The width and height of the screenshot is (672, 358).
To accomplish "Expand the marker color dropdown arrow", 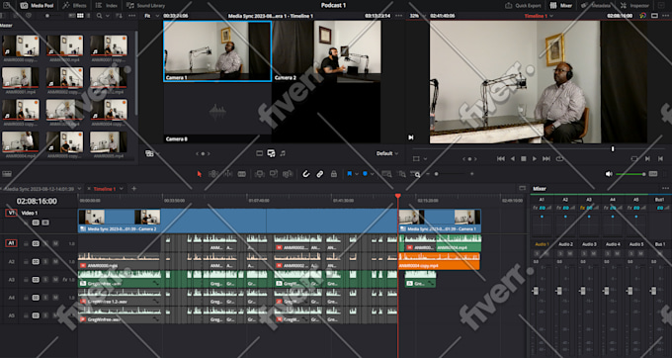I will coord(372,174).
